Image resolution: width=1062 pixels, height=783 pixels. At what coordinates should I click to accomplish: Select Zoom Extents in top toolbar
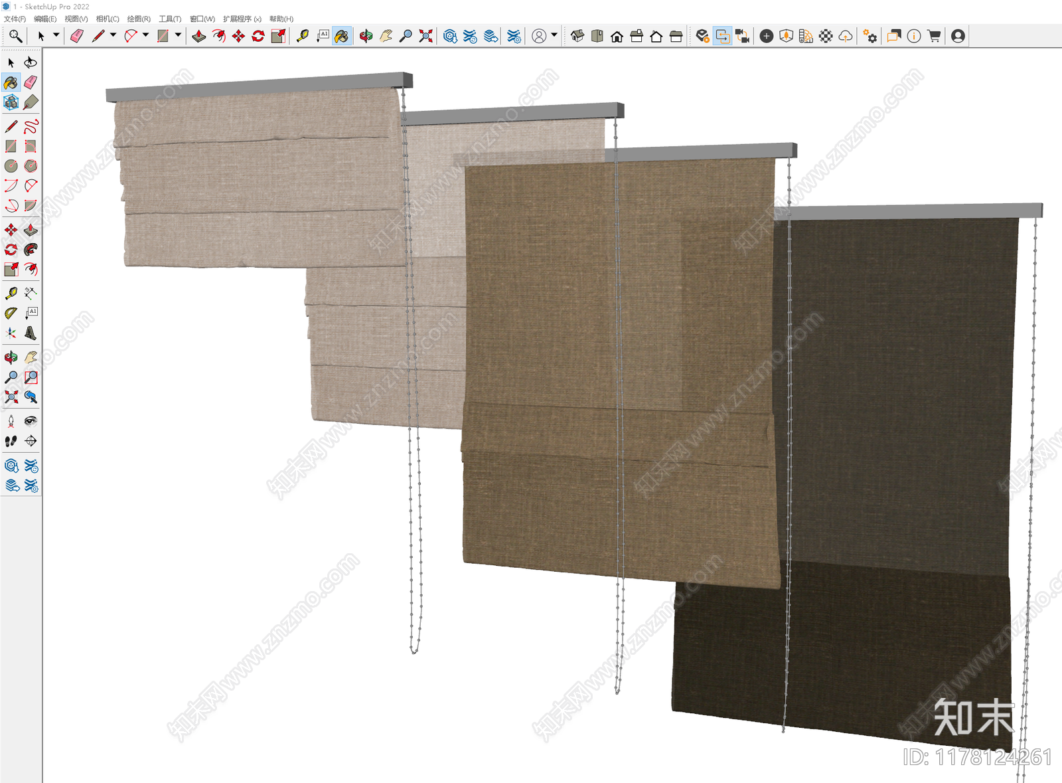(425, 36)
